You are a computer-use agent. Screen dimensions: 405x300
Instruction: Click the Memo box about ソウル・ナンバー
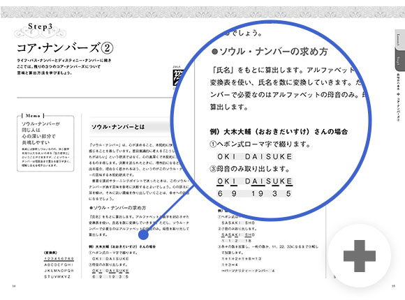tap(45, 144)
